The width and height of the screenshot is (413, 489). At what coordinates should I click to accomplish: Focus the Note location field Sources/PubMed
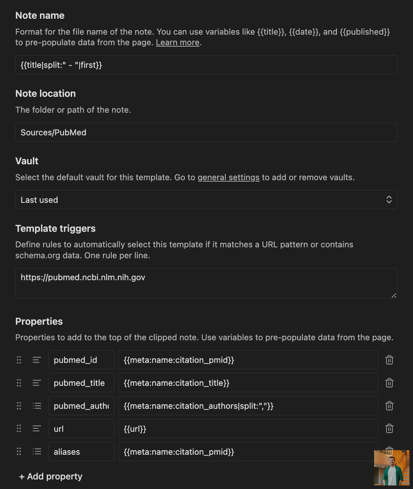(206, 132)
